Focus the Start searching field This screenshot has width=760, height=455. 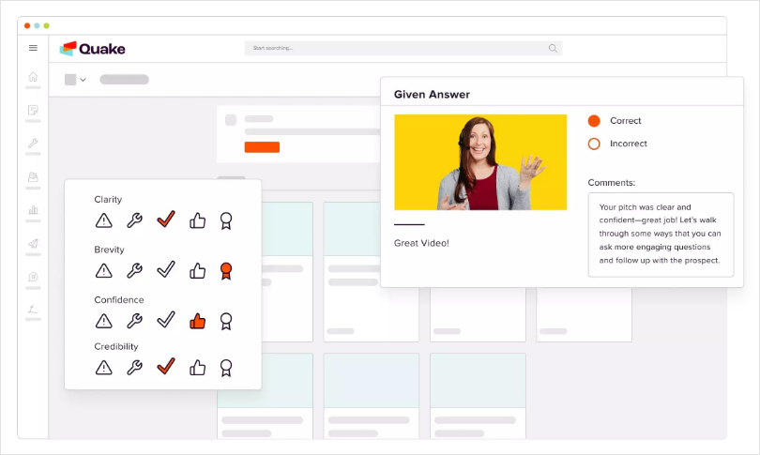click(403, 48)
